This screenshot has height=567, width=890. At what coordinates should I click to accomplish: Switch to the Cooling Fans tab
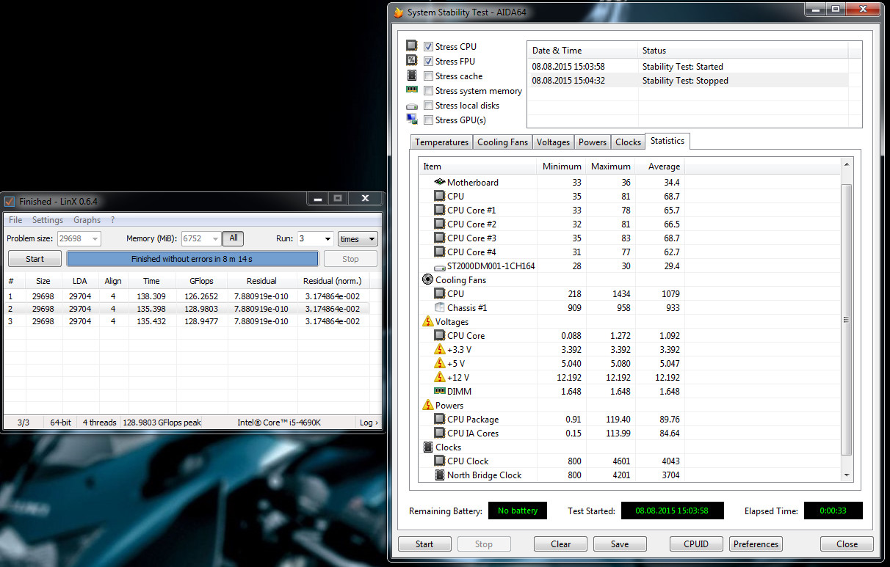(x=502, y=142)
